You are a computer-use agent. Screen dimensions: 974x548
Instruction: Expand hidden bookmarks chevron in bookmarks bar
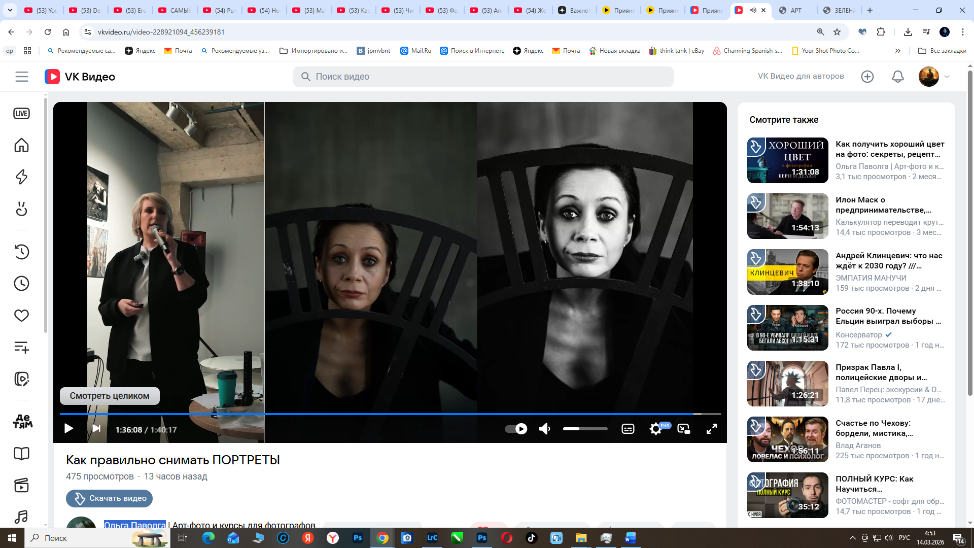coord(897,51)
